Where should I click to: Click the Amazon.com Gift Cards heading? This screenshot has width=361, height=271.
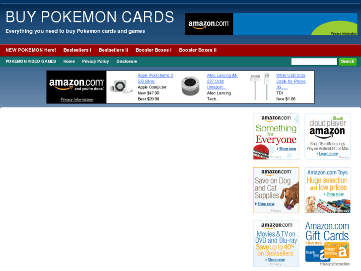coord(327,231)
